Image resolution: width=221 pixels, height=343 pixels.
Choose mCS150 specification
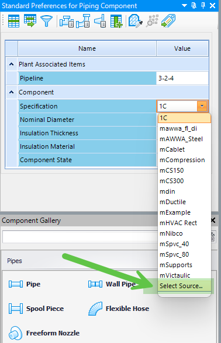coord(184,170)
